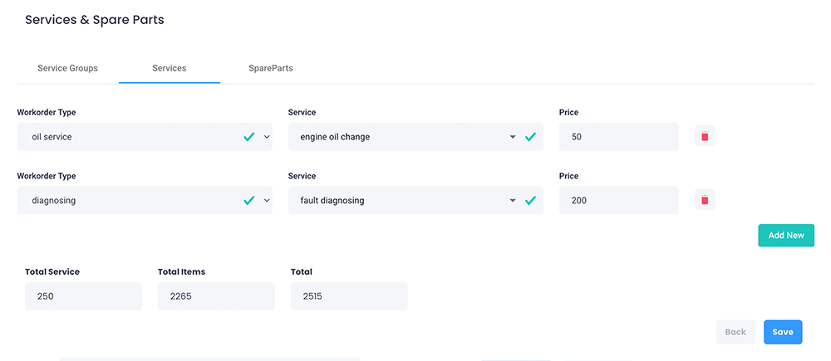Click green checkmark in engine oil change field

pyautogui.click(x=530, y=137)
